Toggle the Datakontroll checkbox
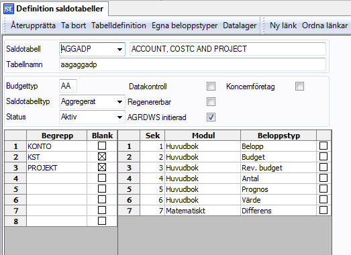 coord(211,87)
